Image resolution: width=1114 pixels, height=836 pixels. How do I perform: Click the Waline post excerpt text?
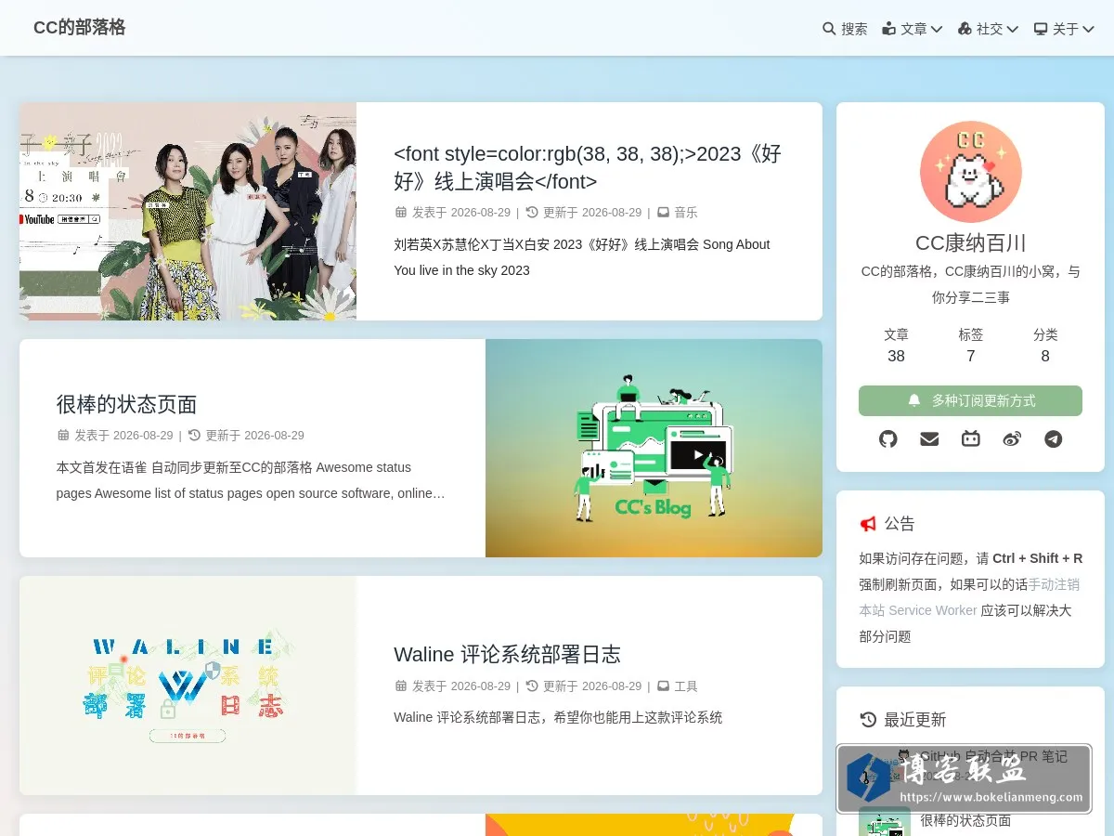(558, 717)
